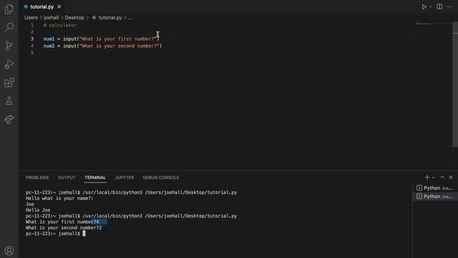Close the bottom panel

451,177
